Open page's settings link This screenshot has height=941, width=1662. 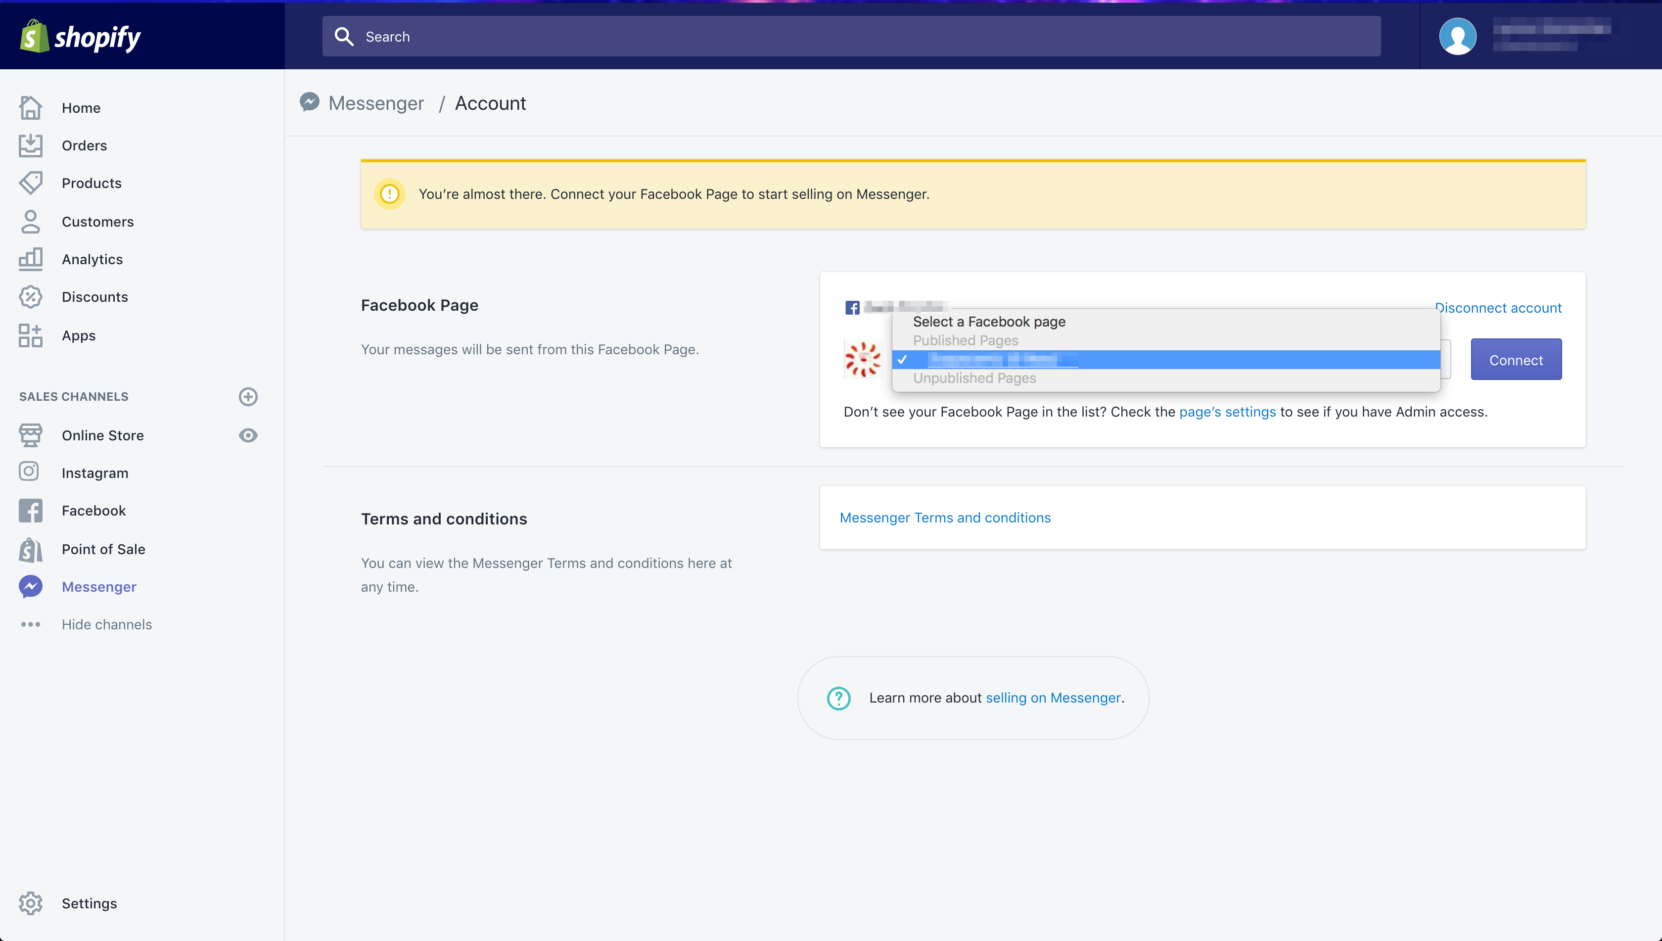[1227, 412]
